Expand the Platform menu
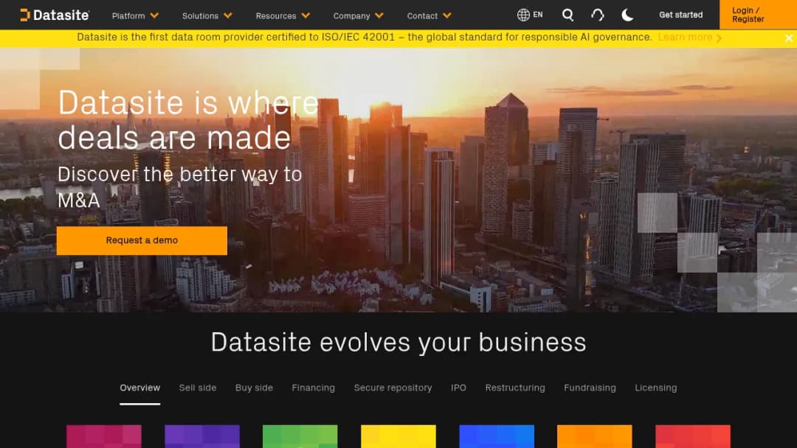The width and height of the screenshot is (797, 448). point(135,15)
